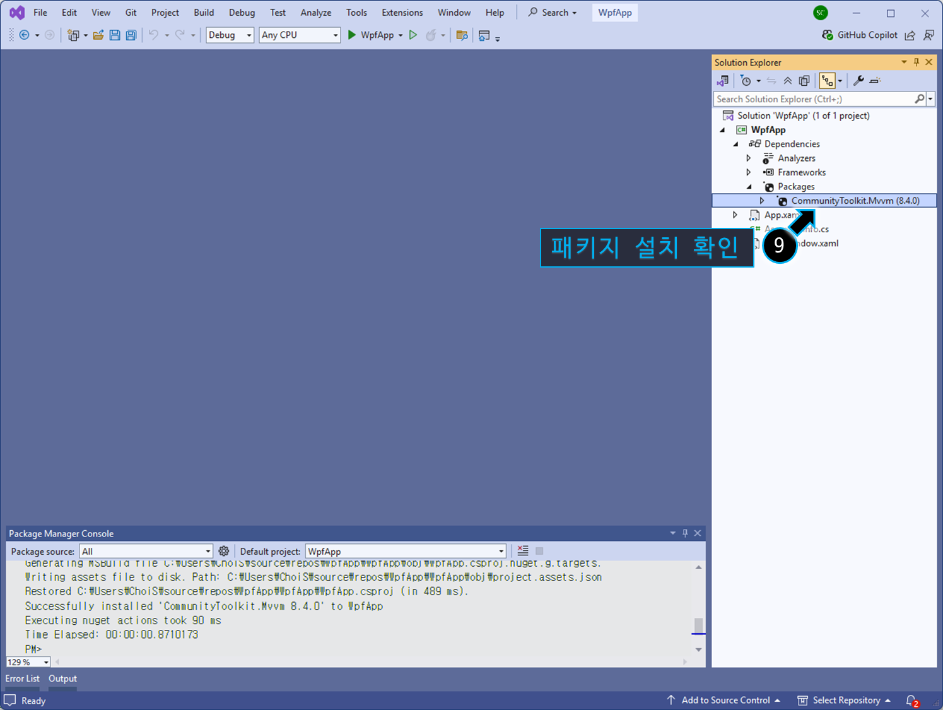943x710 pixels.
Task: Open File using the folder icon
Action: click(x=98, y=35)
